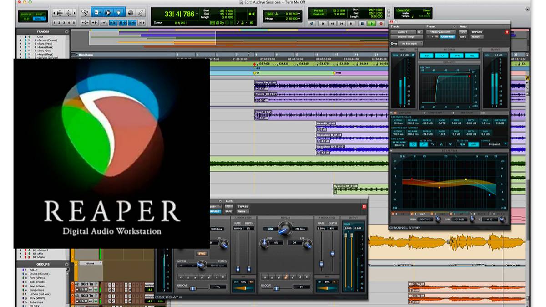Click the red Record button in the transport

[381, 23]
